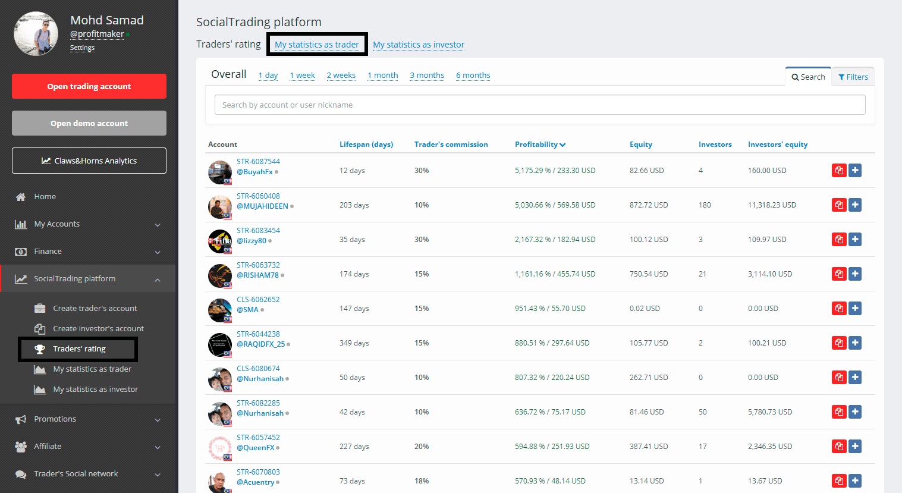This screenshot has height=493, width=902.
Task: Collapse the SocialTrading platform section chevron
Action: click(158, 280)
